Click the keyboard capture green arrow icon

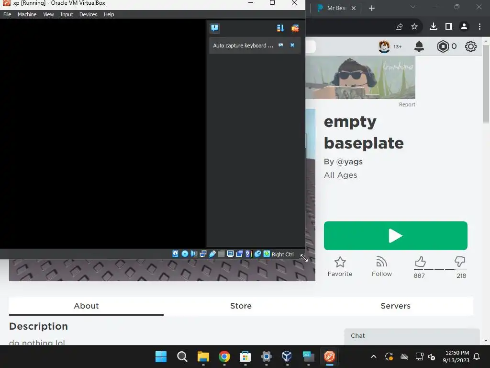coord(267,254)
